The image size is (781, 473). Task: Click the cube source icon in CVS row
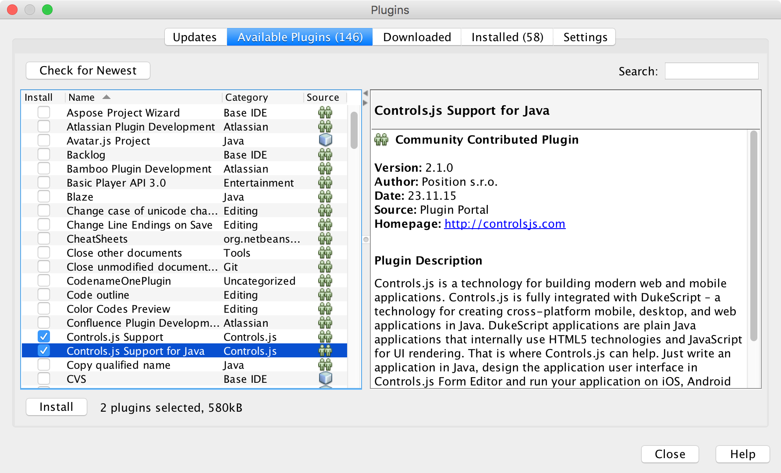click(325, 379)
